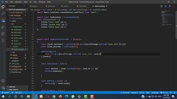Open File Explorer from the taskbar

(x=28, y=97)
